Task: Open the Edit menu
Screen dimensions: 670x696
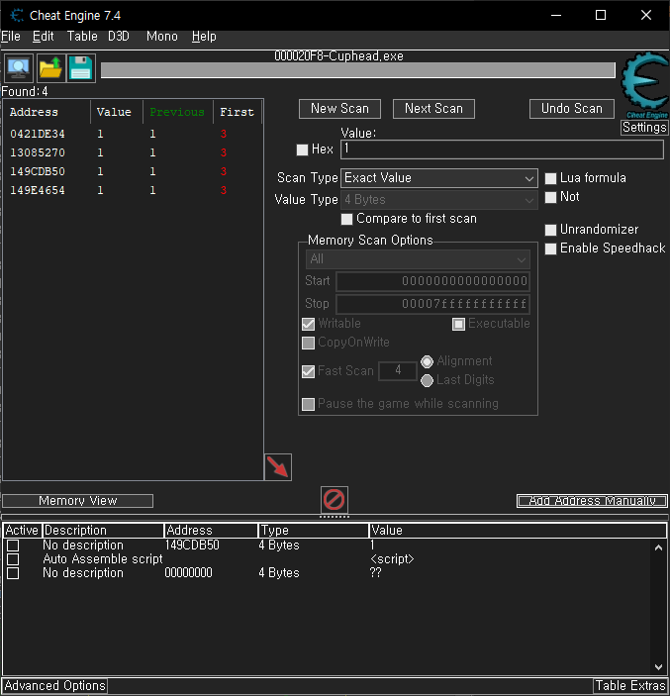Action: pos(43,37)
